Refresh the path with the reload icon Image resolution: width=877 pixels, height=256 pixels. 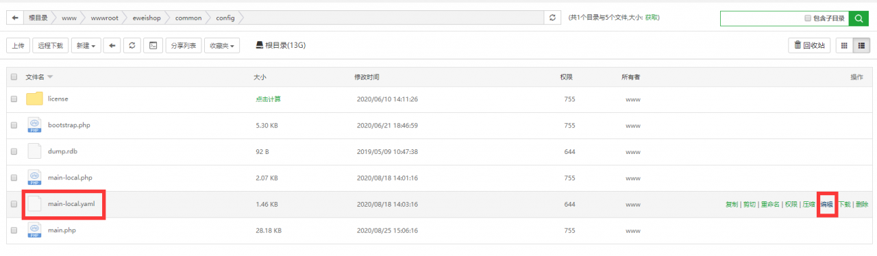553,18
